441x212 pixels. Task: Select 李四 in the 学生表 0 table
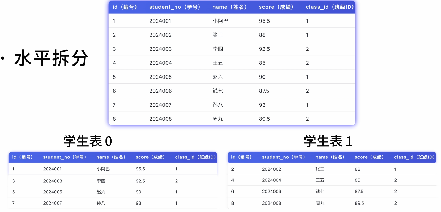101,181
